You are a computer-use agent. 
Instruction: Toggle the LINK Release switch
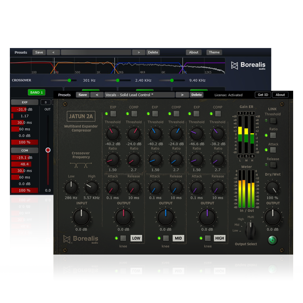tap(273, 164)
